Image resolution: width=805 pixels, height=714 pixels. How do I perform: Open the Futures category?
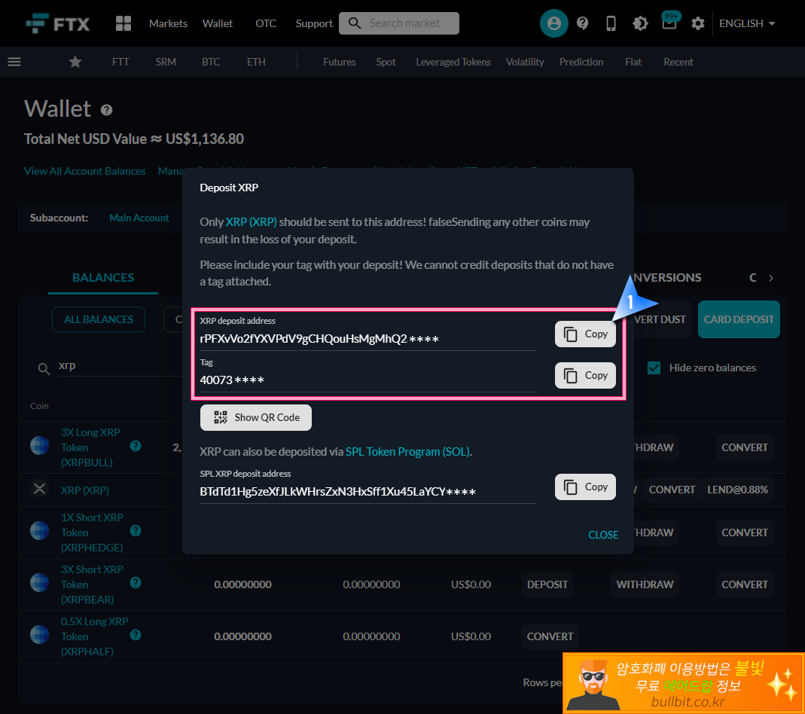click(340, 62)
